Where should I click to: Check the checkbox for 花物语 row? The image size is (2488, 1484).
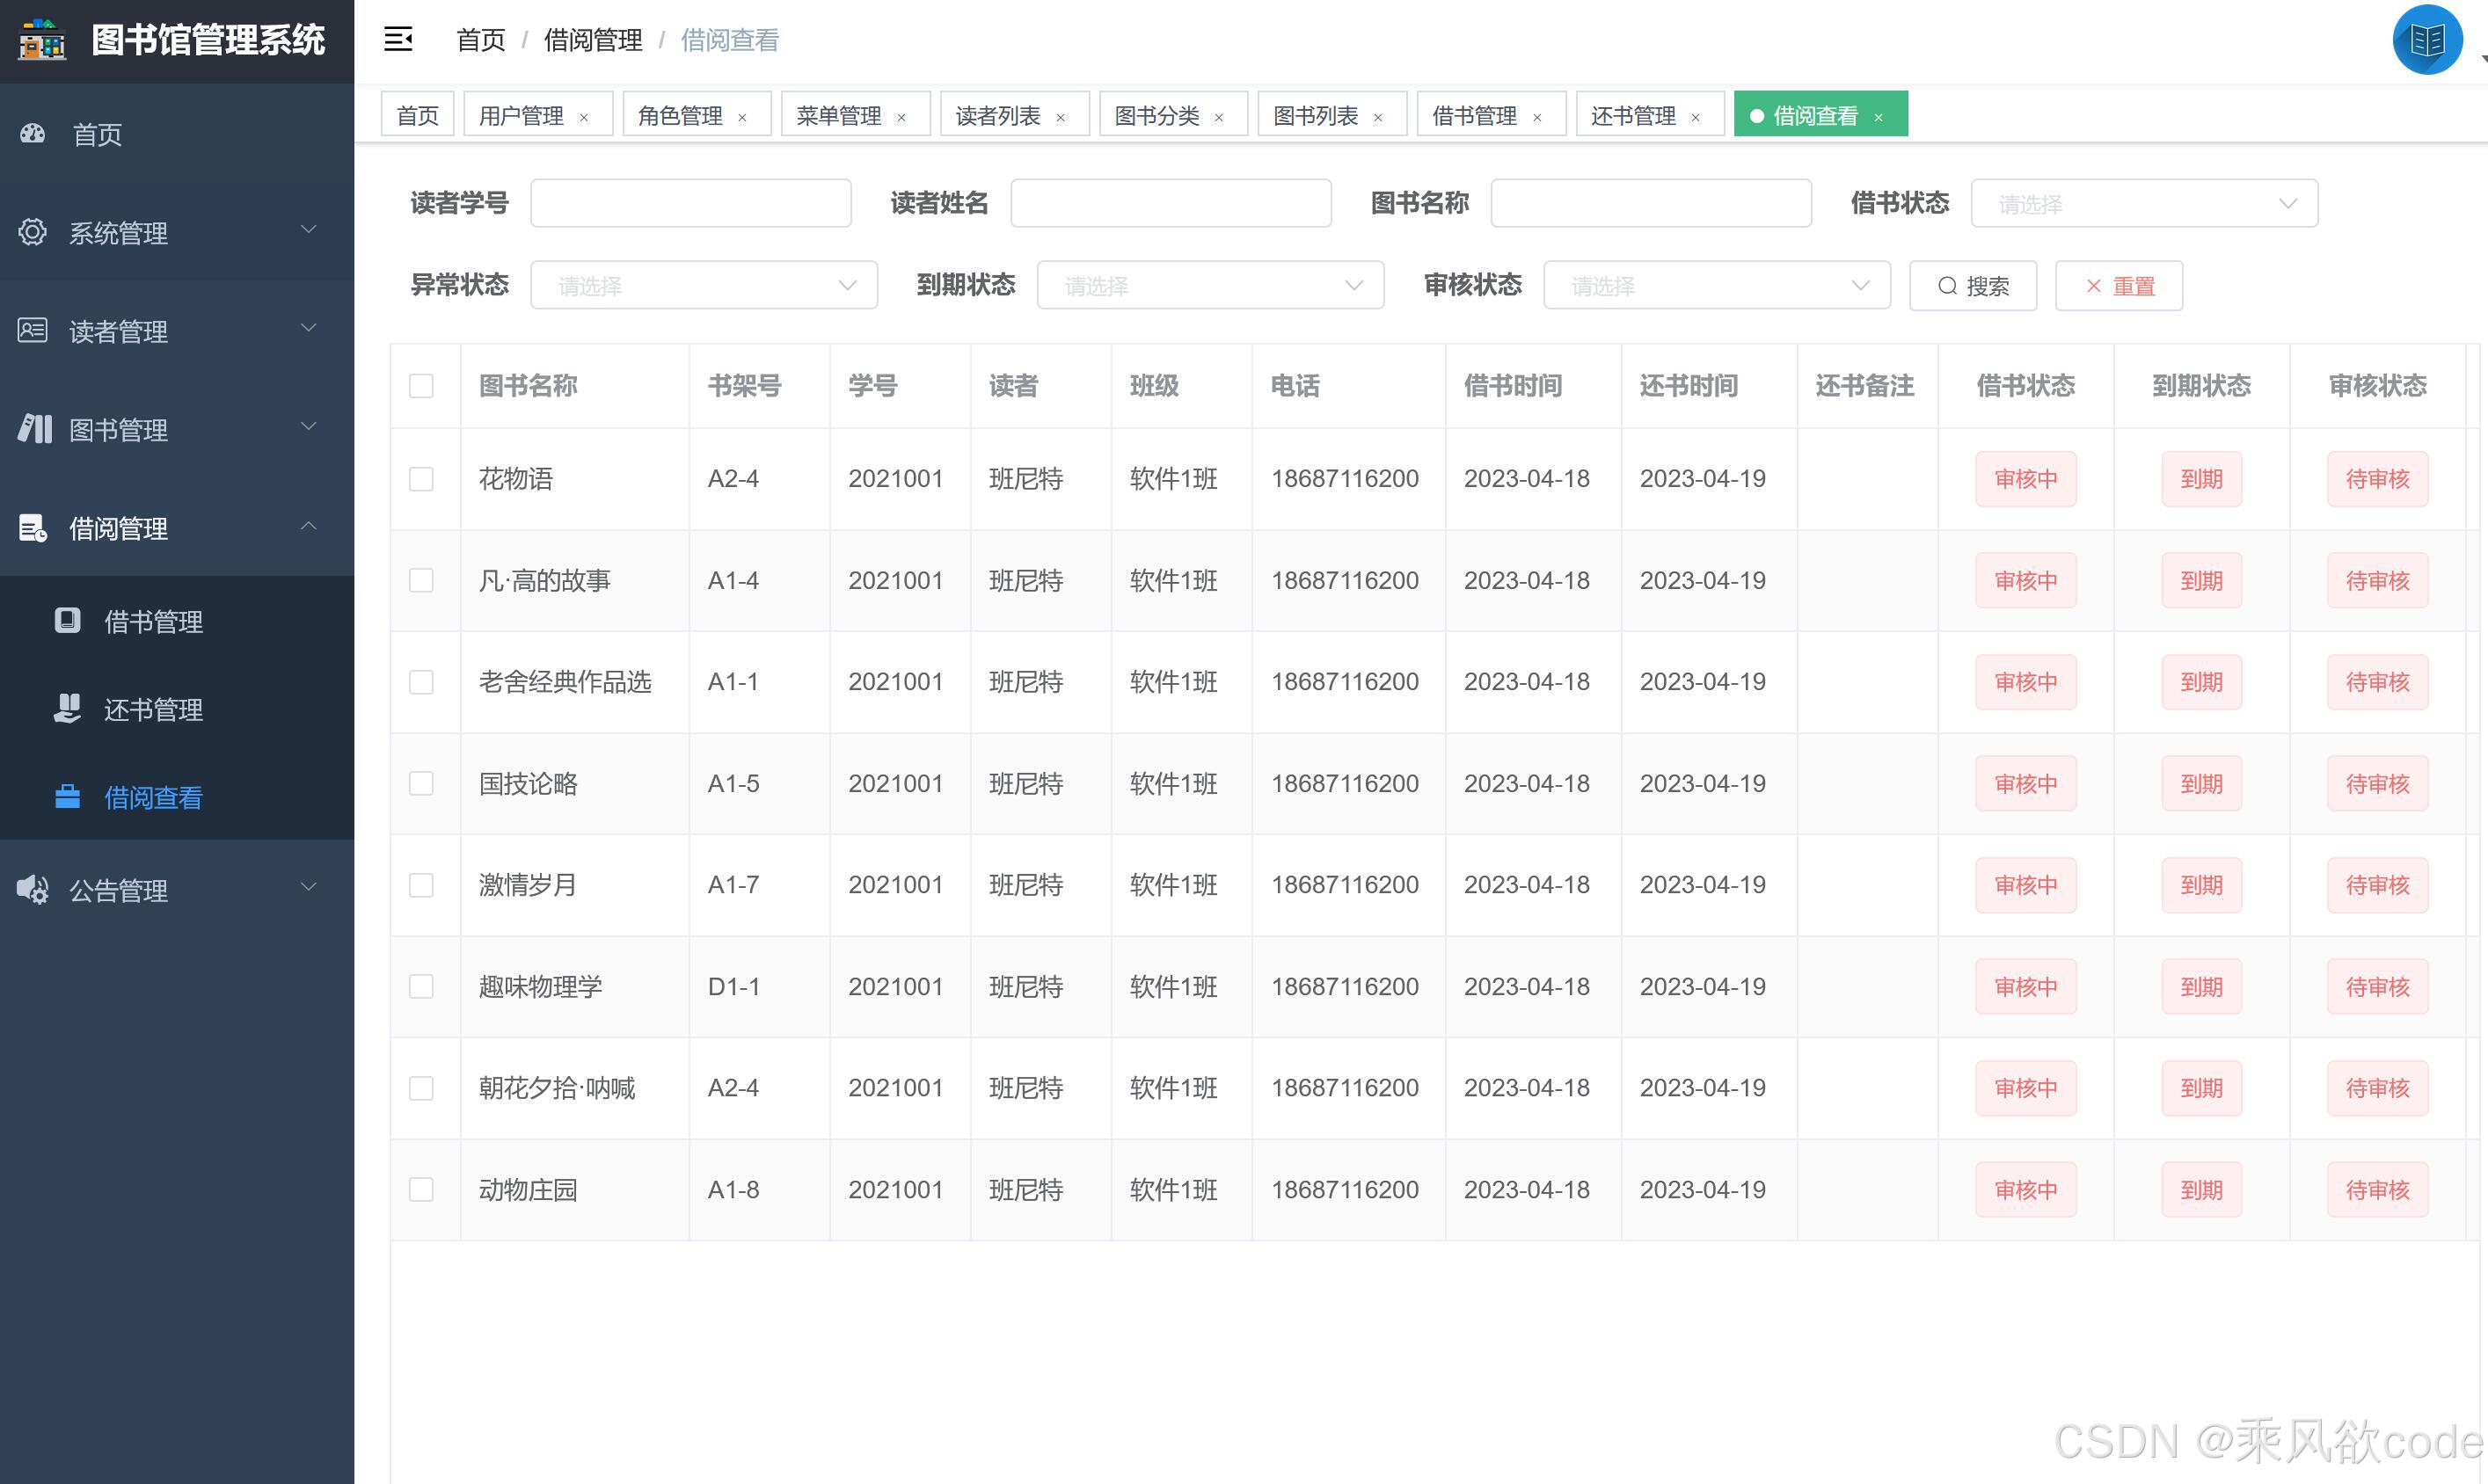[x=421, y=479]
